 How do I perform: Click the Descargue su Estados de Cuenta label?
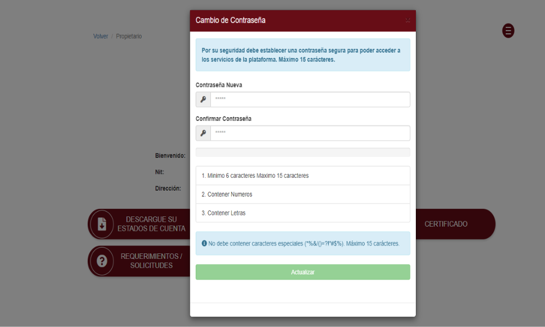click(x=151, y=224)
